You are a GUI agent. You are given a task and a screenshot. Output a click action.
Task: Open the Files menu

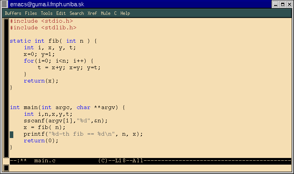(x=31, y=13)
